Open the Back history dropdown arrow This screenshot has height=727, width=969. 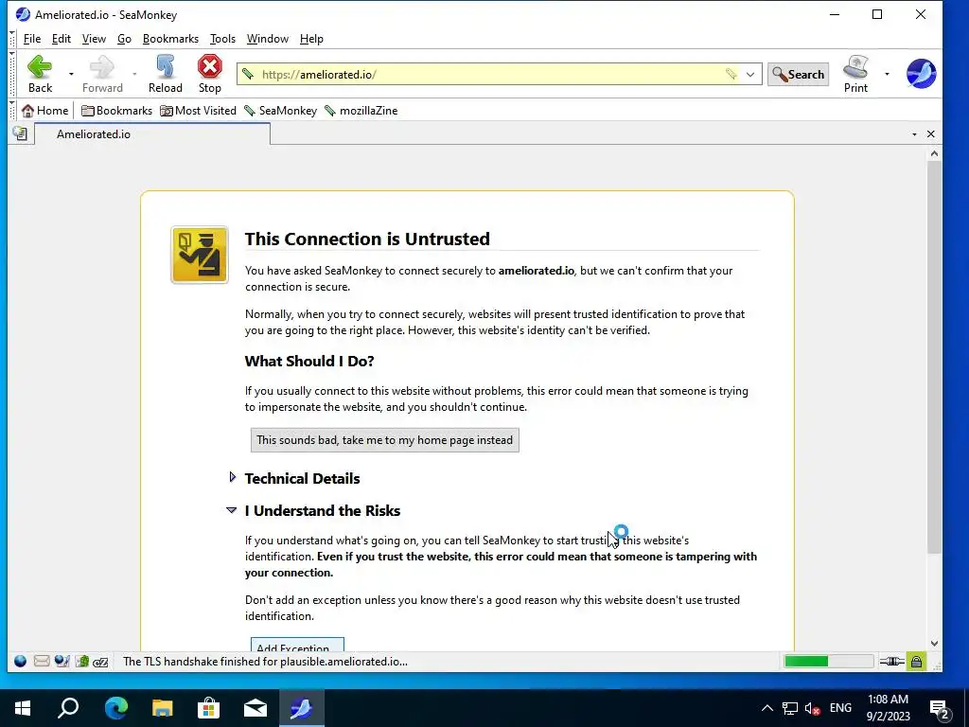click(71, 74)
